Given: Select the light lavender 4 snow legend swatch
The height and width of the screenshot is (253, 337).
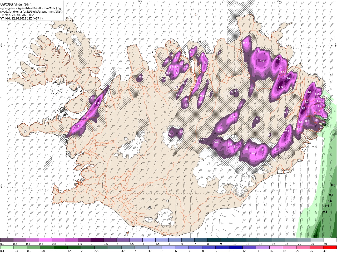Looking at the screenshot, I should 149,240.
